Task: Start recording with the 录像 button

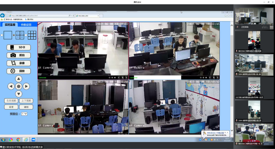Action: click(19, 63)
